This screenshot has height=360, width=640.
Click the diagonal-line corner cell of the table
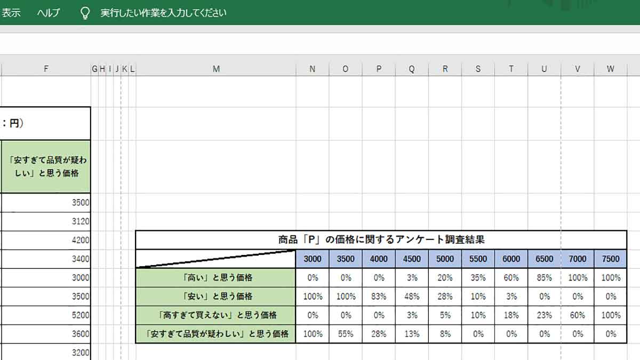(216, 259)
